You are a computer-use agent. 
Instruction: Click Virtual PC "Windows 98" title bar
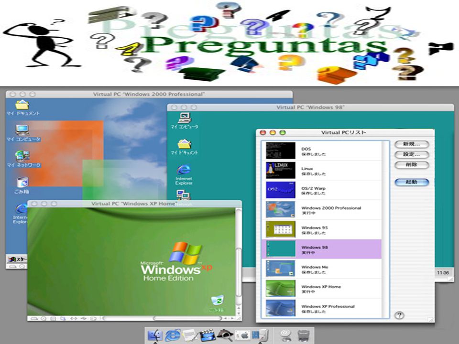pos(310,107)
